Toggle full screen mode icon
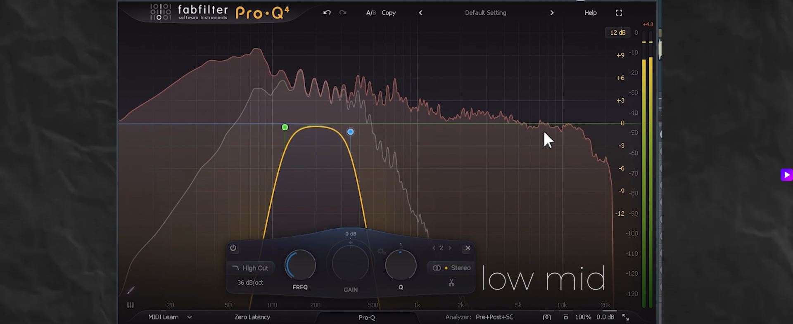 pyautogui.click(x=619, y=13)
